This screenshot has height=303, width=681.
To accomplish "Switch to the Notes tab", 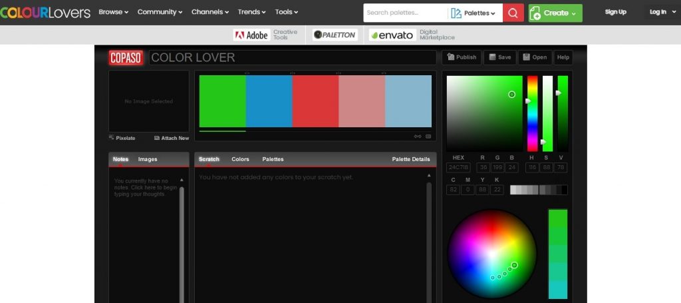I will click(x=120, y=159).
